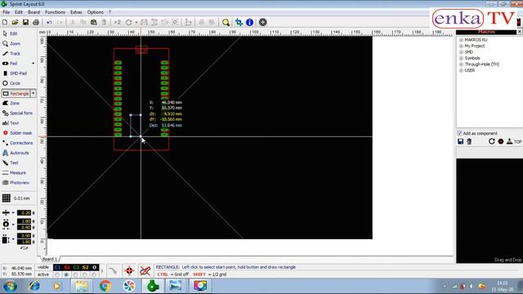
Task: Expand the Symbols macro folder
Action: tap(461, 58)
